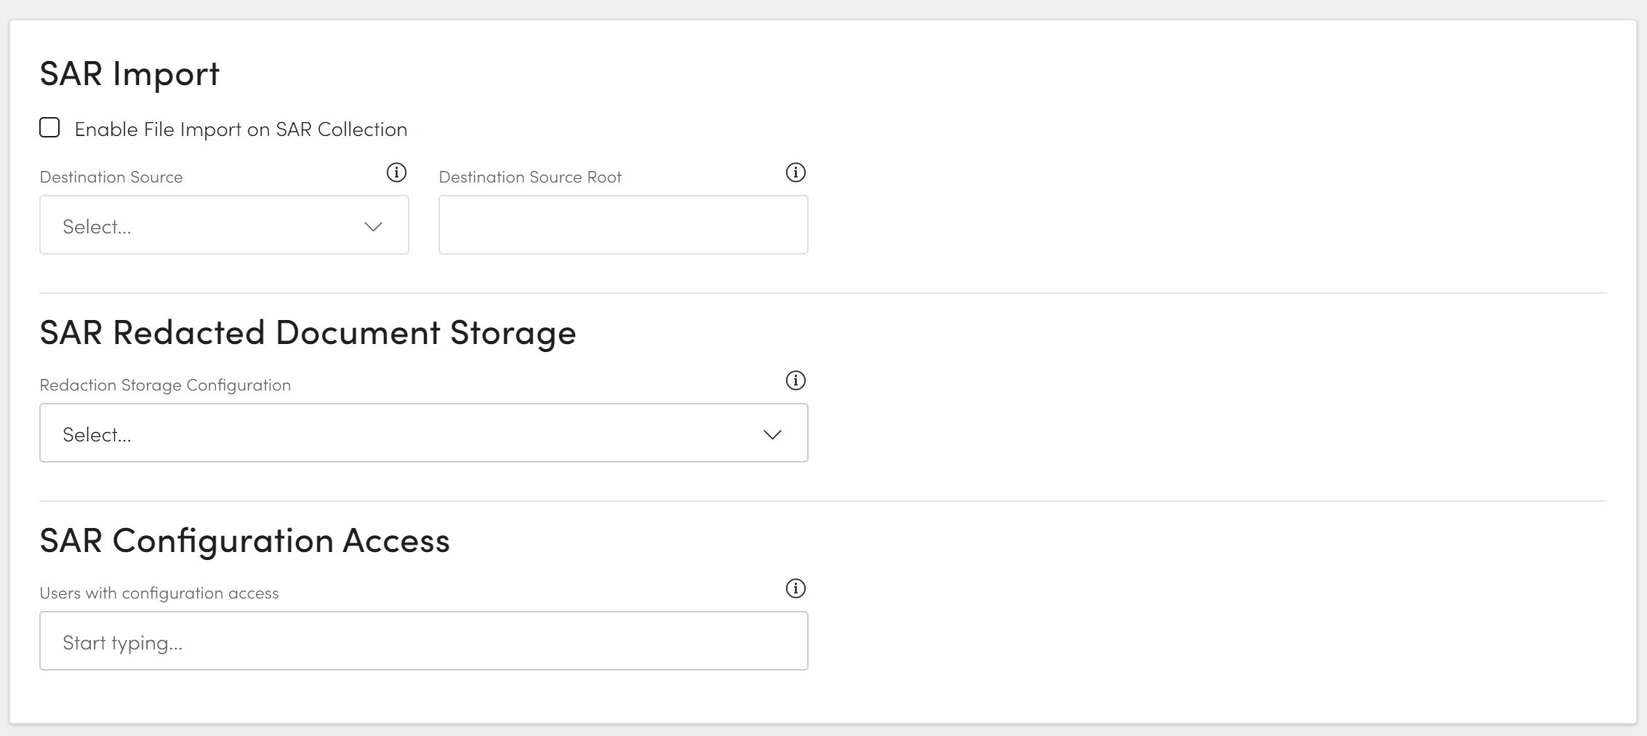This screenshot has height=736, width=1647.
Task: Enable File Import on SAR Collection checkbox
Action: tap(49, 128)
